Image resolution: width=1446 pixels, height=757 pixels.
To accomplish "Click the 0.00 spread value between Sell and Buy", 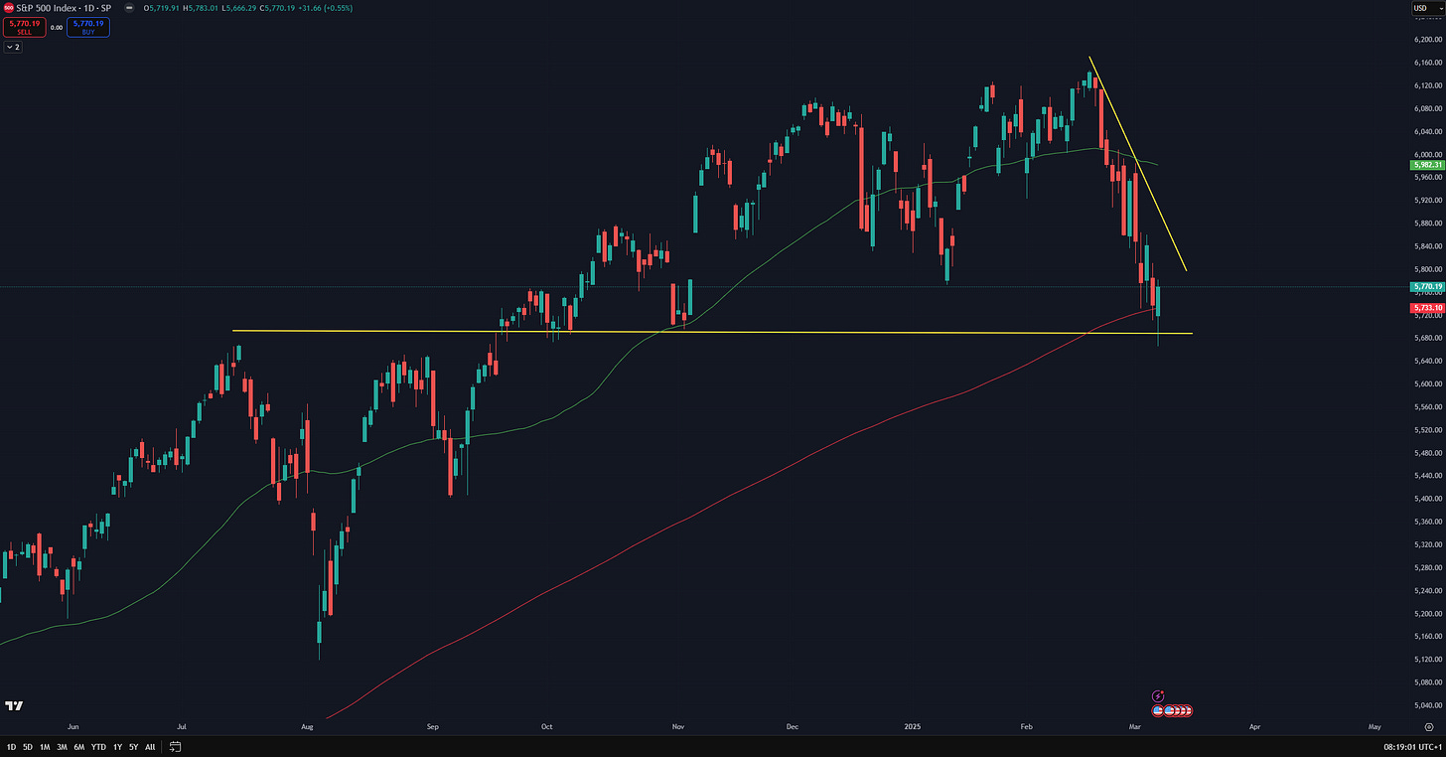I will [56, 28].
